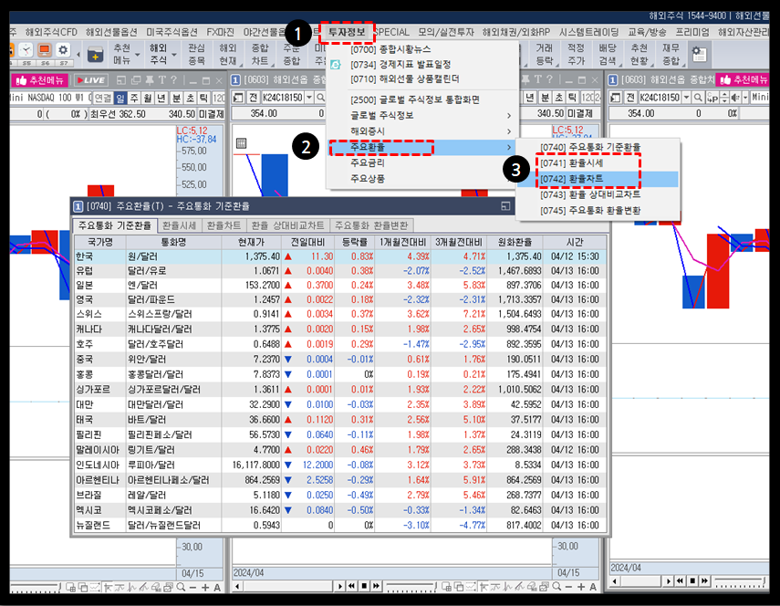
Task: Click the small grid icon on middle chart
Action: (241, 143)
